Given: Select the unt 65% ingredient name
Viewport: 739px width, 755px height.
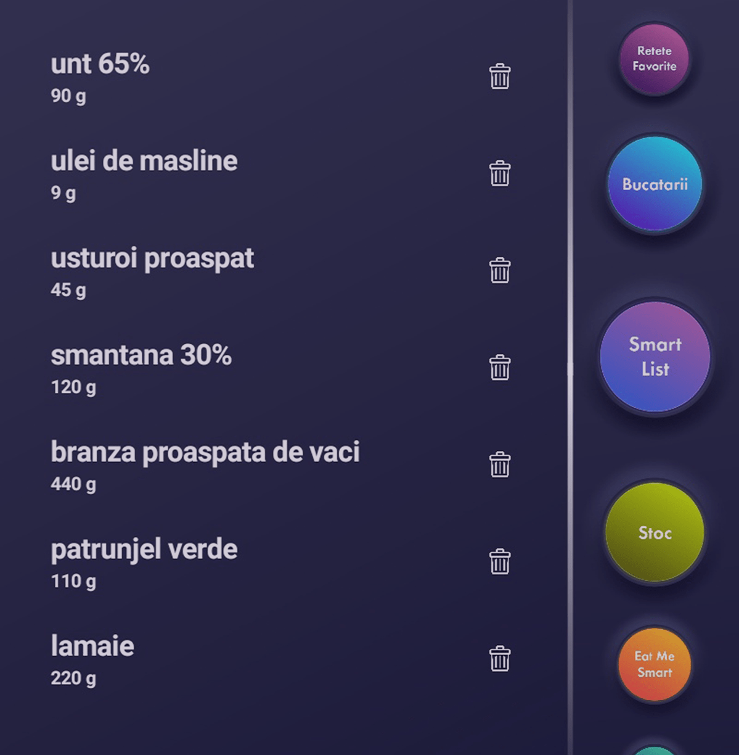Looking at the screenshot, I should click(x=100, y=64).
